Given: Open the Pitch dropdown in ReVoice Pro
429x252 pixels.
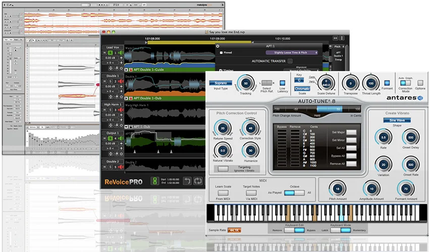Looking at the screenshot, I should (339, 47).
